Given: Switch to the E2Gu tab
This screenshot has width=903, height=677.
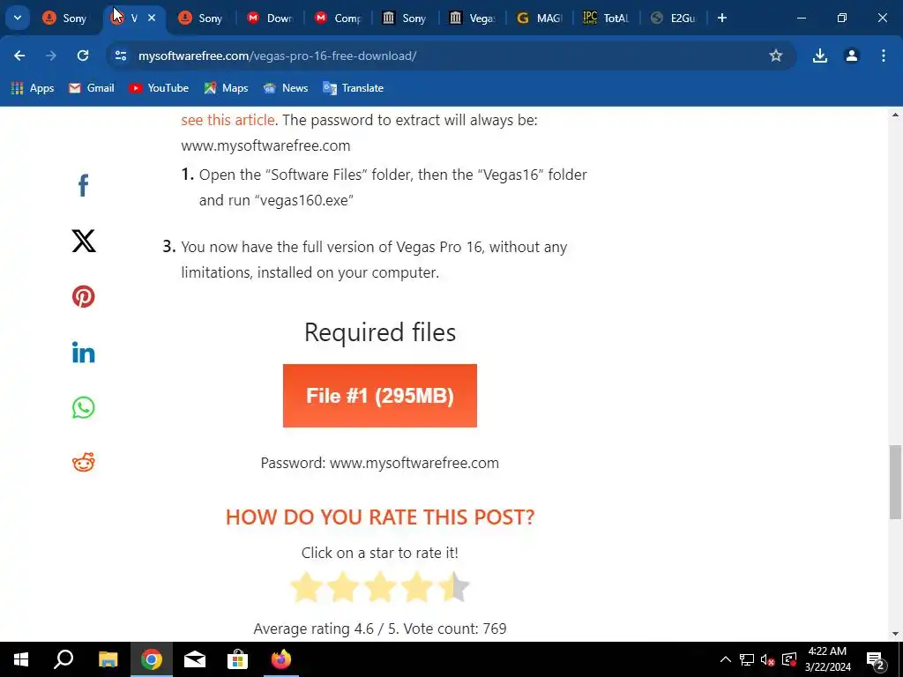Looking at the screenshot, I should [675, 18].
